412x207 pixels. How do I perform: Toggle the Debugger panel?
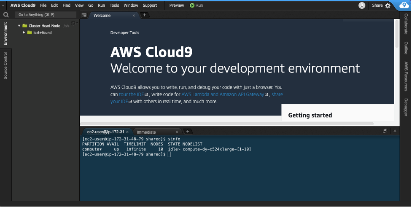(x=406, y=107)
